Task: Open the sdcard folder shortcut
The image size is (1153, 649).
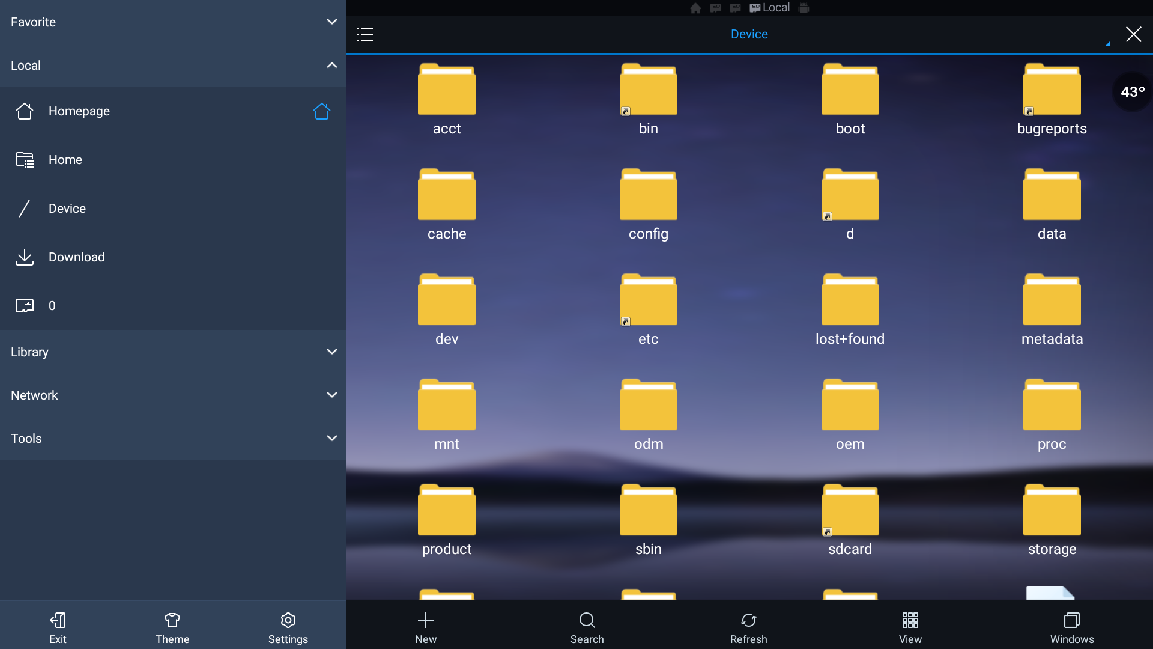Action: click(850, 521)
